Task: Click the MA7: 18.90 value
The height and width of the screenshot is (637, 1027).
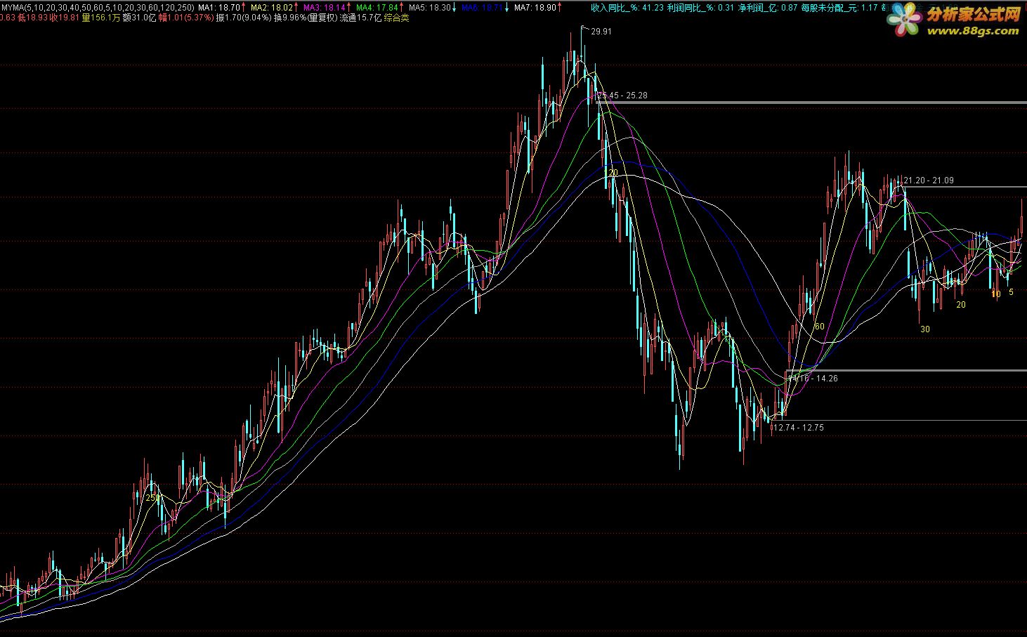Action: pos(535,8)
